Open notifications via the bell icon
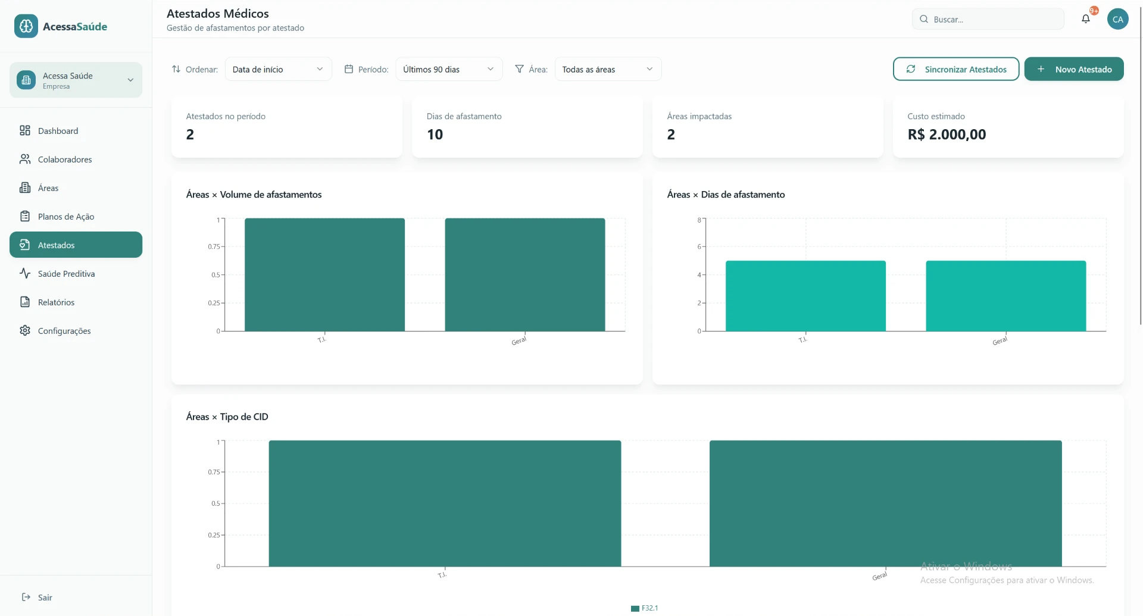1143x616 pixels. (x=1086, y=19)
